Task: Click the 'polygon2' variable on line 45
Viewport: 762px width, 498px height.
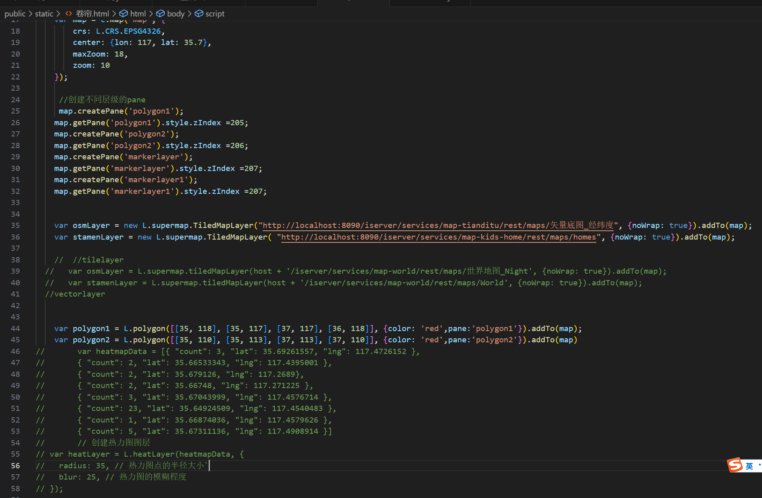Action: (x=91, y=340)
